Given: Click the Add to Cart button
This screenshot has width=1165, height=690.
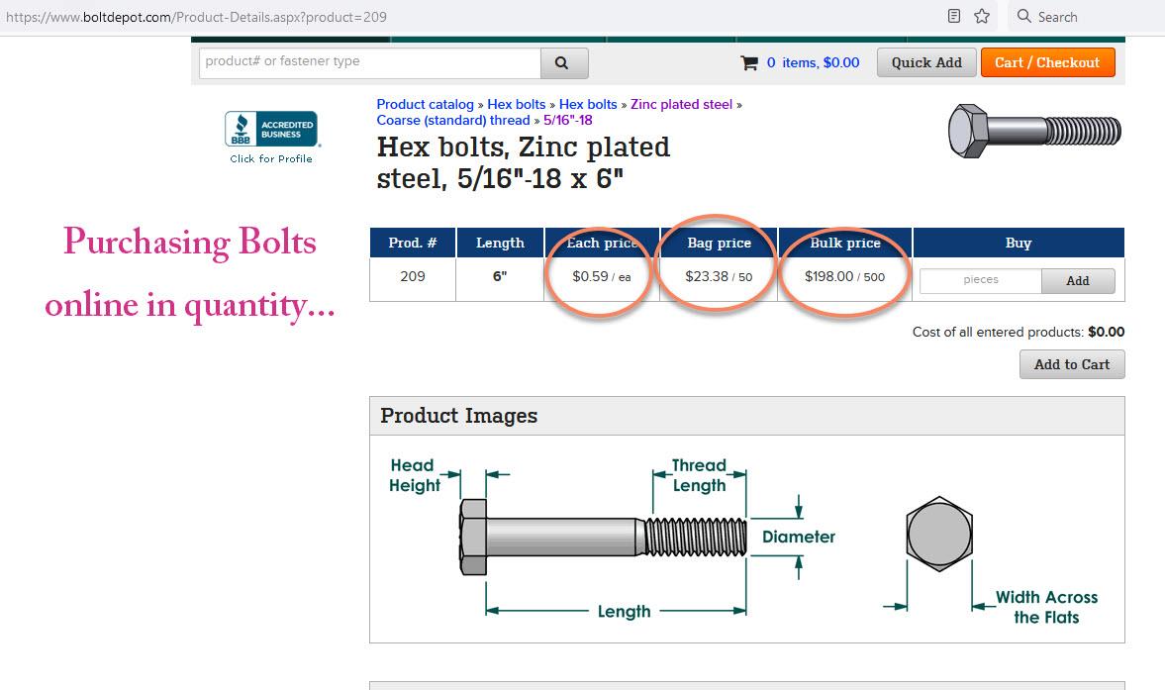Looking at the screenshot, I should pyautogui.click(x=1072, y=364).
